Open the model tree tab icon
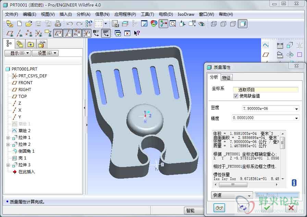This screenshot has width=307, height=217. pyautogui.click(x=9, y=43)
